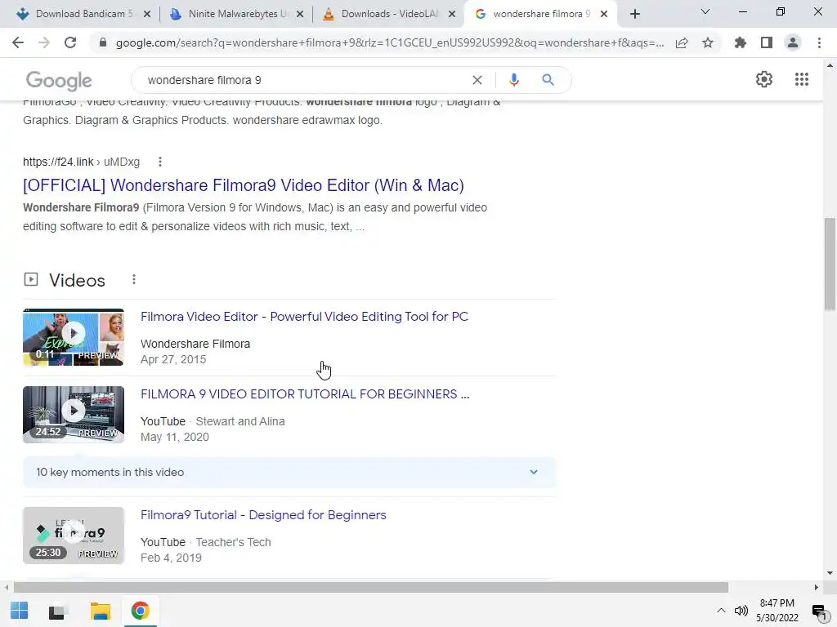Screen dimensions: 837x627
Task: Close the Download Bandicam tab
Action: tap(147, 14)
